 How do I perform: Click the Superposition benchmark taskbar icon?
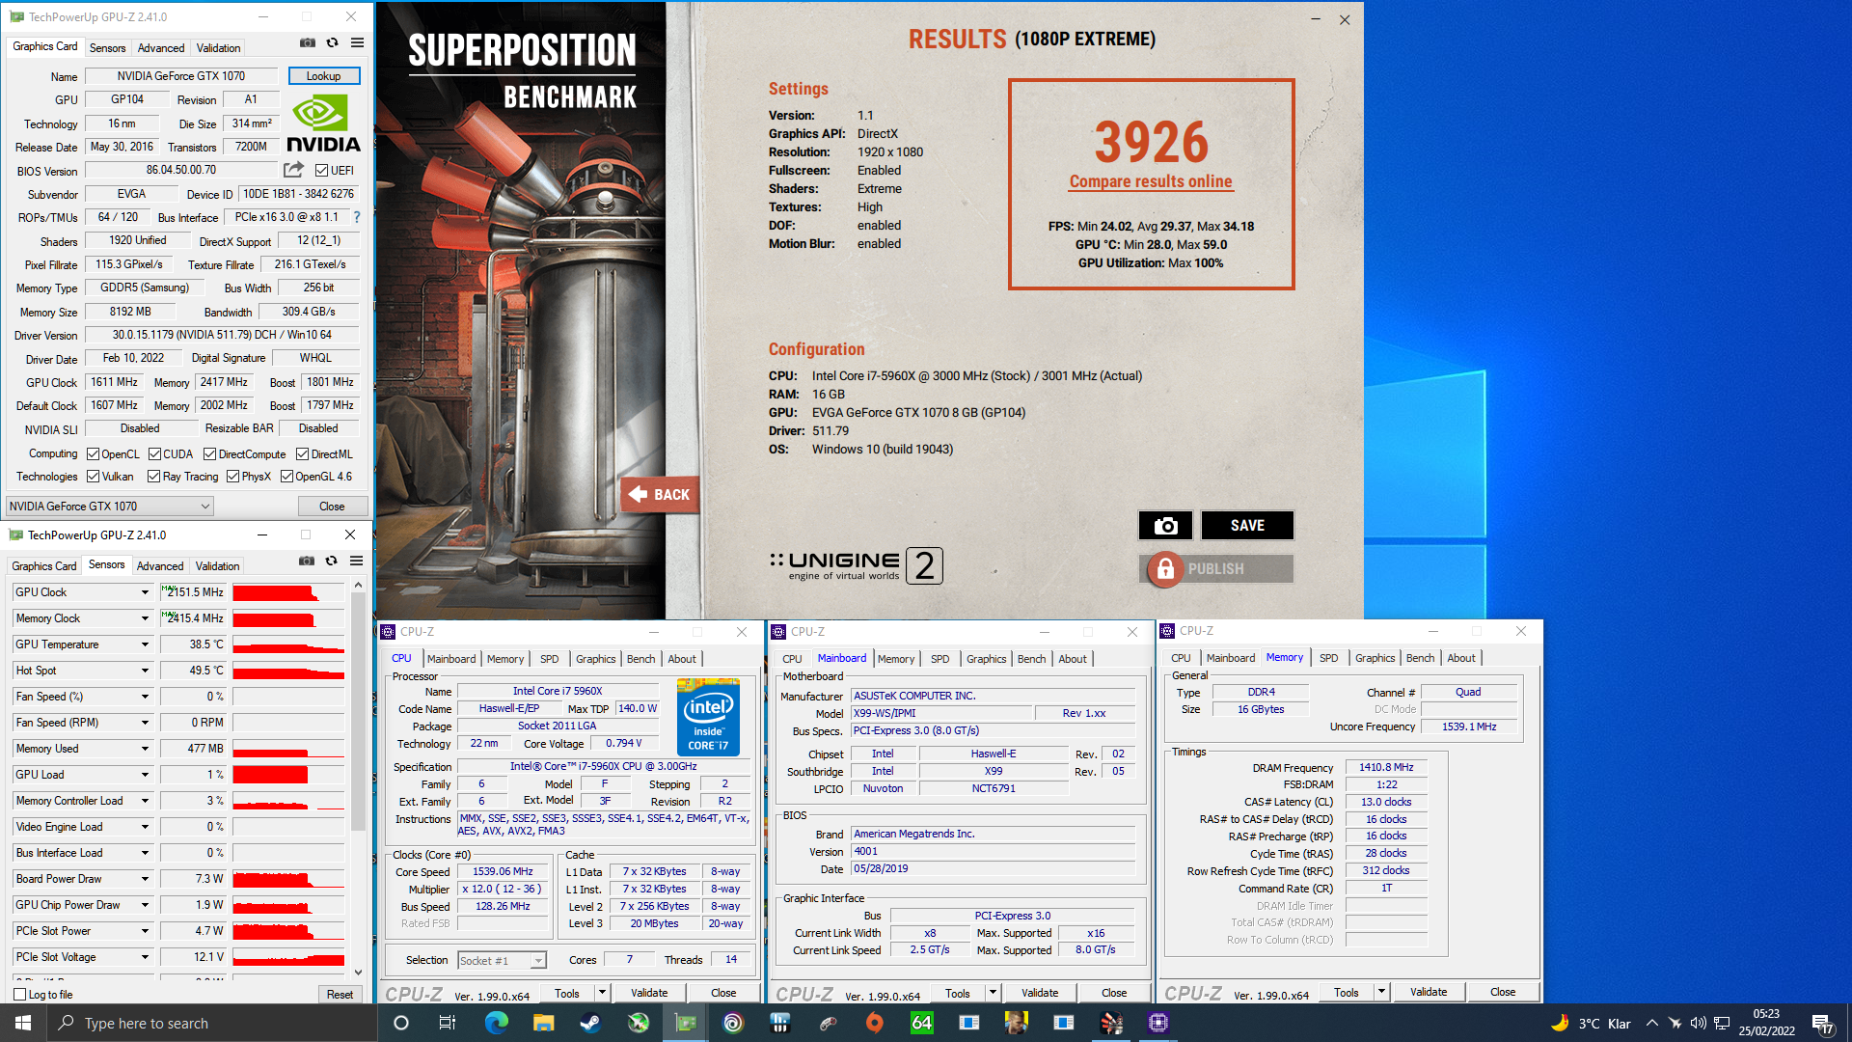(1111, 1023)
